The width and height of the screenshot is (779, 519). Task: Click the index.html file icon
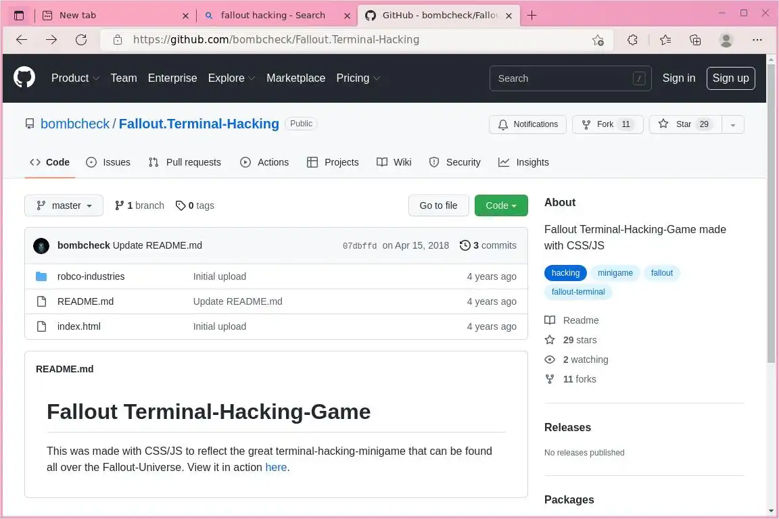point(42,326)
